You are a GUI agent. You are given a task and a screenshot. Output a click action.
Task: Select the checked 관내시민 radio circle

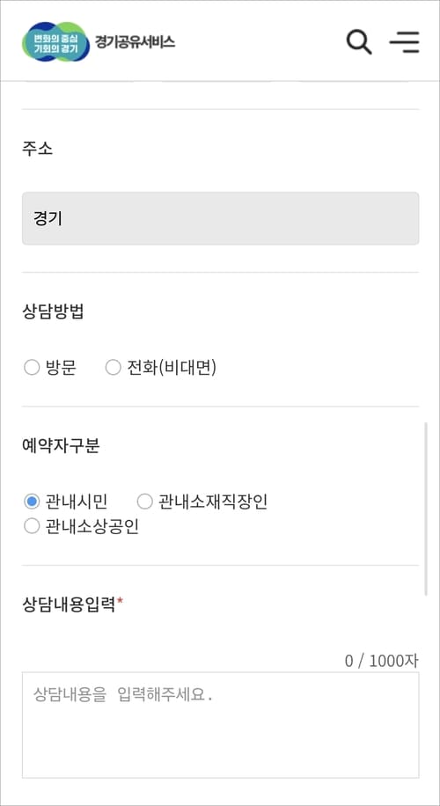(x=32, y=502)
